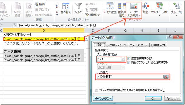Screen dimensions: 185x105
Task: Toggle 同じ入力規則 apply to all cells checkbox
Action: (x=97, y=90)
